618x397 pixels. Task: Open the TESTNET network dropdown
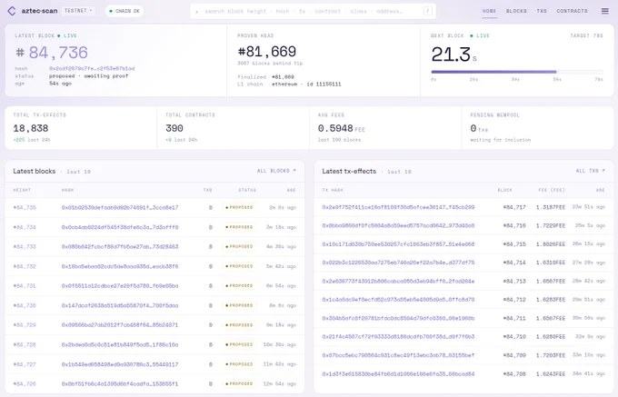78,11
